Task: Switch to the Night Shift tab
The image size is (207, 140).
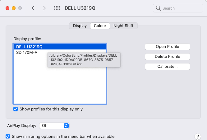Action: coord(124,26)
